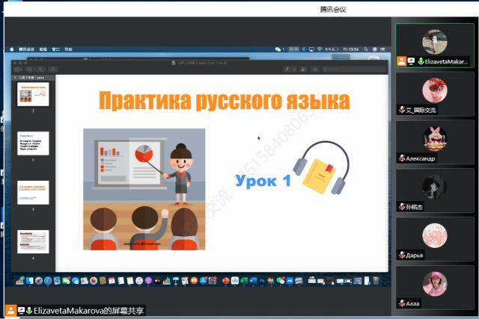Viewport: 479px width, 319px height.
Task: Click the search field in the preview toolbar
Action: (x=352, y=69)
